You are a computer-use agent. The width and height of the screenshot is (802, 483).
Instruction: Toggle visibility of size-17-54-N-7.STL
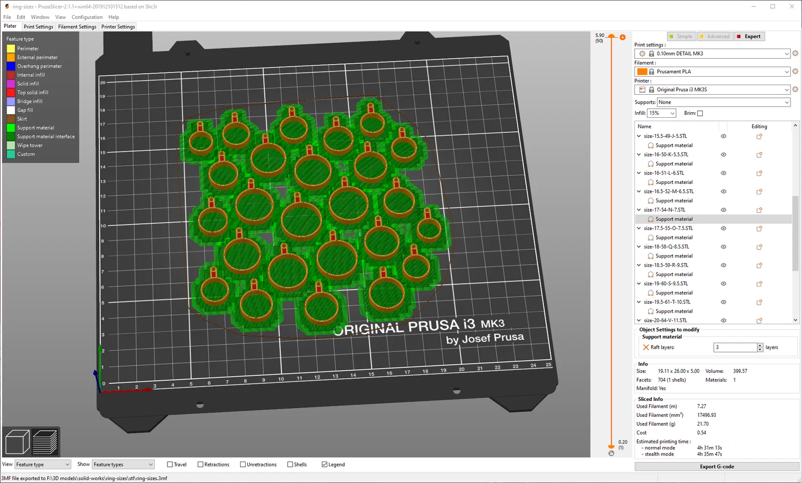[x=723, y=210]
